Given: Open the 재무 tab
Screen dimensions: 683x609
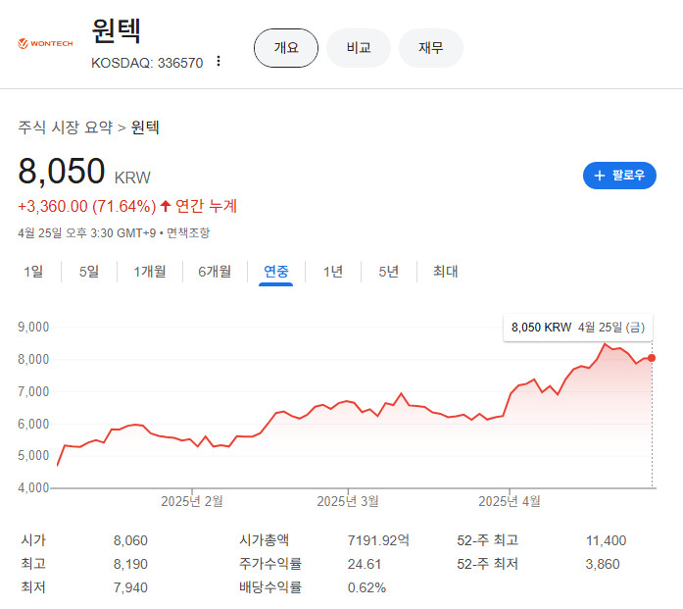Looking at the screenshot, I should (x=431, y=48).
